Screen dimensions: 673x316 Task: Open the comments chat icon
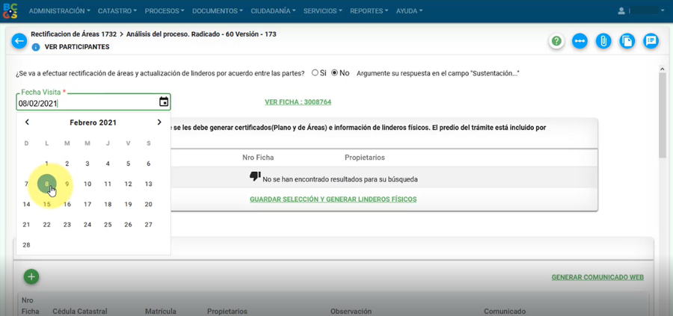651,41
